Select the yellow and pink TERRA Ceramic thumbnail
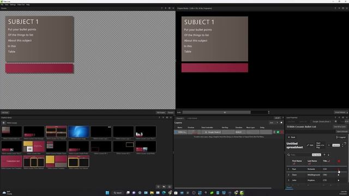The image size is (349, 196). click(56, 161)
